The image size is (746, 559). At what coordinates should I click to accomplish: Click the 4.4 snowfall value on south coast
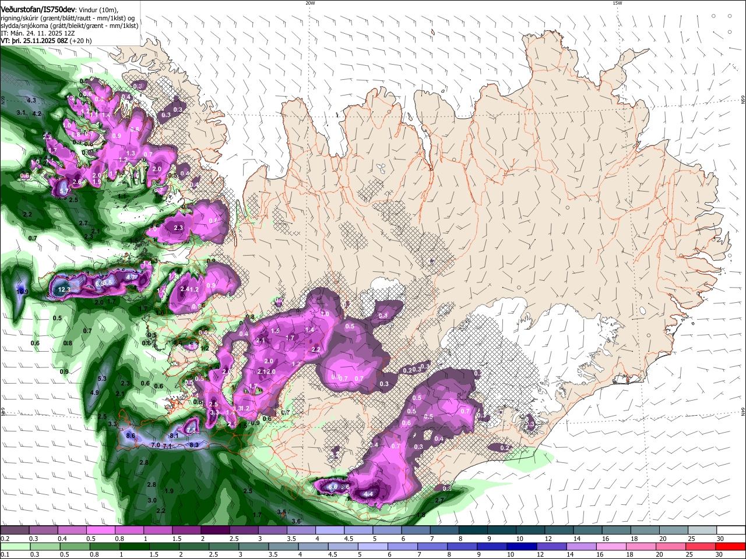click(x=368, y=494)
